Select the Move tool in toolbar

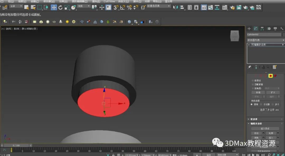(x=54, y=7)
